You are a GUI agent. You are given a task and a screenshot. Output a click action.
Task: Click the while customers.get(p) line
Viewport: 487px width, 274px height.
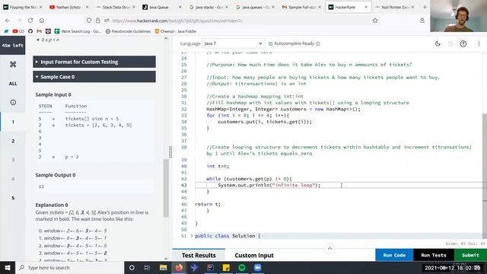[x=249, y=179]
